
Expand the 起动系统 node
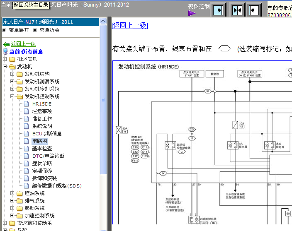pyautogui.click(x=12, y=208)
